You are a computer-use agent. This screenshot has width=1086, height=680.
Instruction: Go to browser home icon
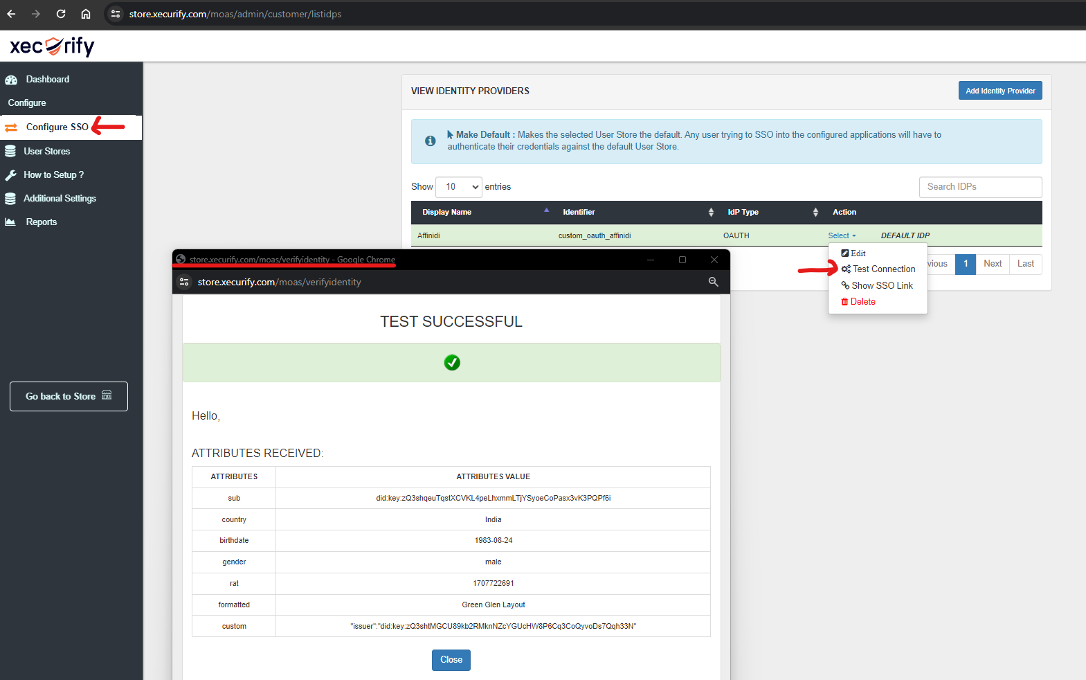[86, 14]
